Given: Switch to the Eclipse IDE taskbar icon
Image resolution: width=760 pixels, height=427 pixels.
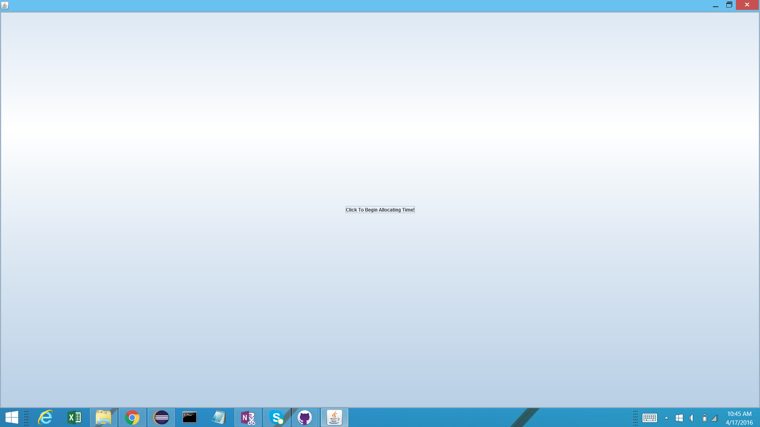Looking at the screenshot, I should pos(161,418).
